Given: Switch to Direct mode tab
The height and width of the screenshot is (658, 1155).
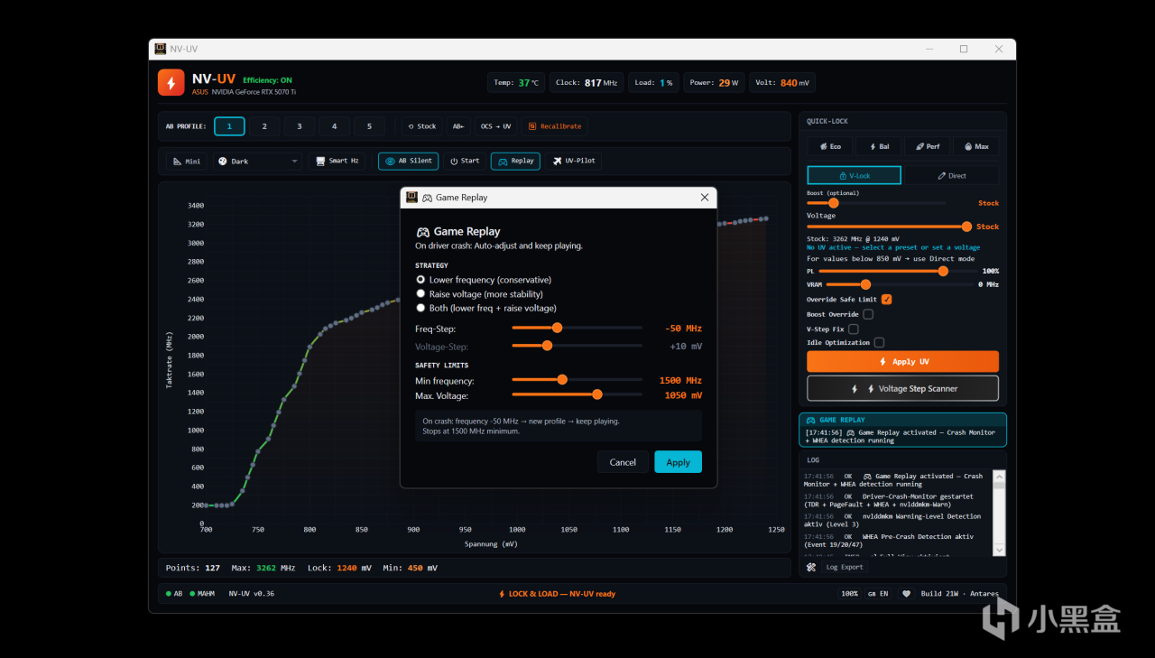Looking at the screenshot, I should coord(951,176).
